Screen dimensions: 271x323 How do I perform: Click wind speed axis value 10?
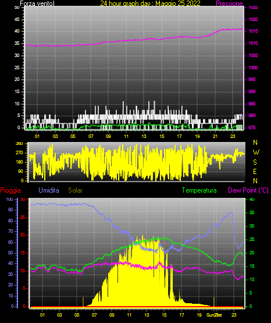pos(17,104)
